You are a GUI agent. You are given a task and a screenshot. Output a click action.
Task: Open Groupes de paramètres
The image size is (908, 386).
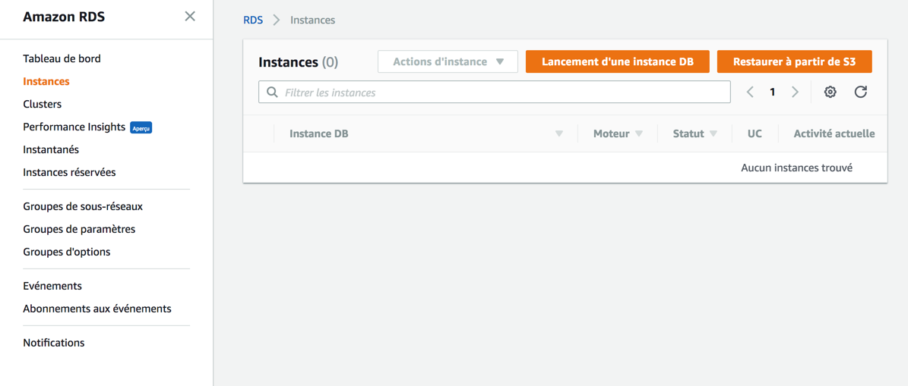(x=79, y=229)
